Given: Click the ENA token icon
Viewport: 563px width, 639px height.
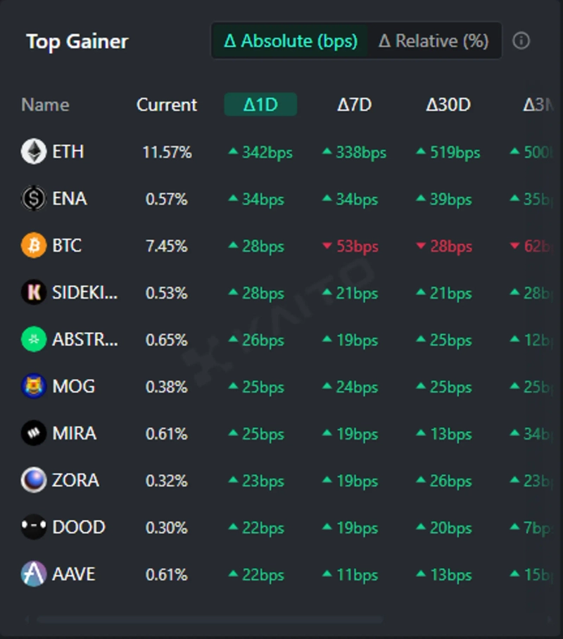Looking at the screenshot, I should 33,199.
